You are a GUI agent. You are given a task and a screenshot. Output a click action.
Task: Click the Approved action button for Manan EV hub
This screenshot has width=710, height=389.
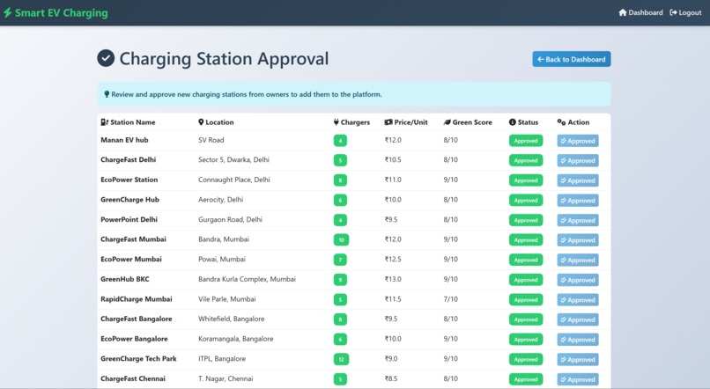pyautogui.click(x=578, y=141)
